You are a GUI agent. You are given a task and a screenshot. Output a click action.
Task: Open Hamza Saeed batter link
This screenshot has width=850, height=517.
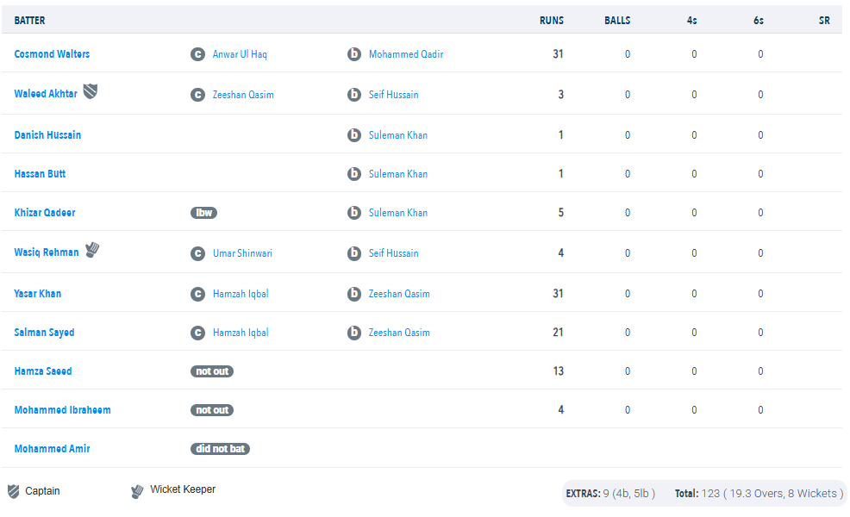point(43,371)
